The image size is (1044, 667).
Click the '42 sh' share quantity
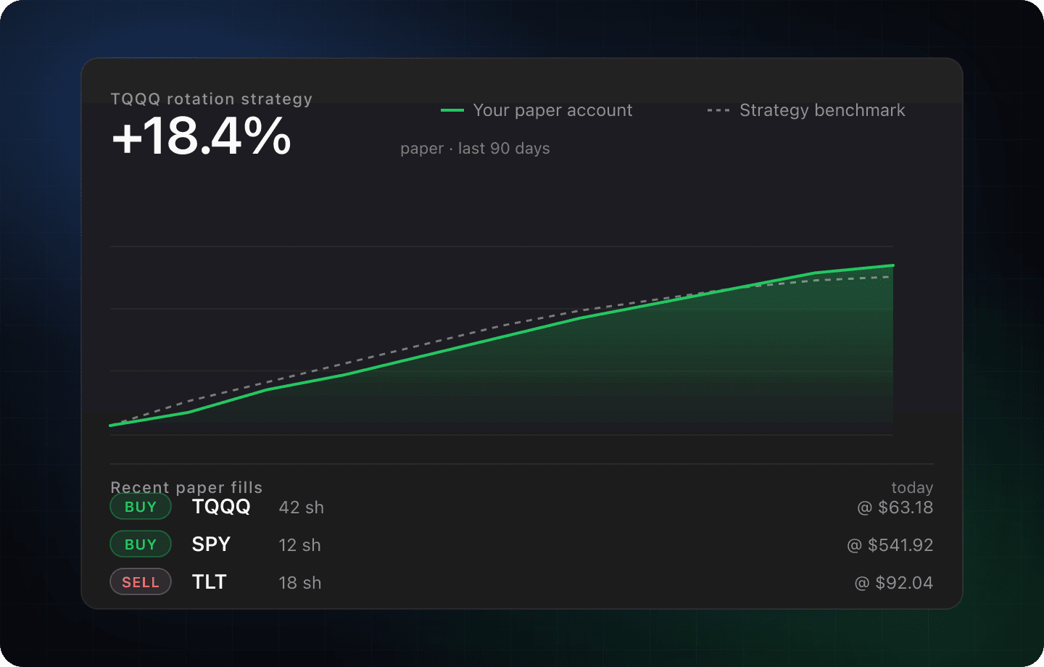302,507
